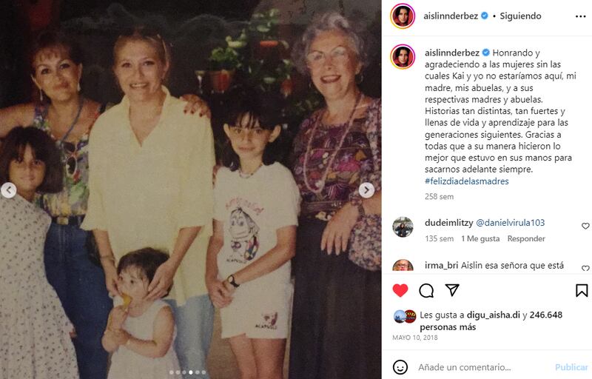Open the comment speech bubble icon
592x379 pixels.
click(x=426, y=290)
